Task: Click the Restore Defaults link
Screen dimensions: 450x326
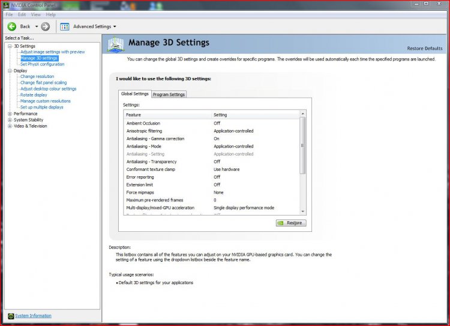Action: click(x=424, y=49)
